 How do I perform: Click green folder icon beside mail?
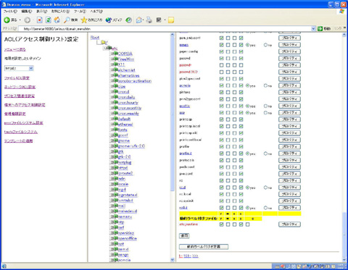(116, 206)
